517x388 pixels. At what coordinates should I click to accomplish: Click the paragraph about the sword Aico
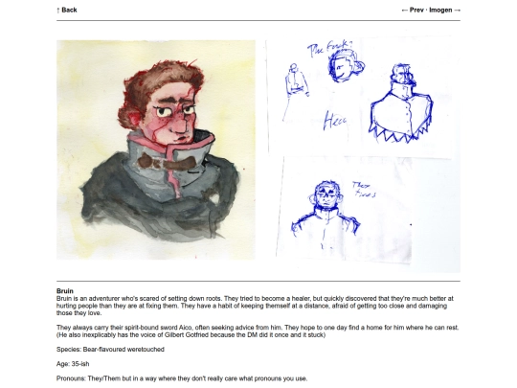pyautogui.click(x=258, y=331)
